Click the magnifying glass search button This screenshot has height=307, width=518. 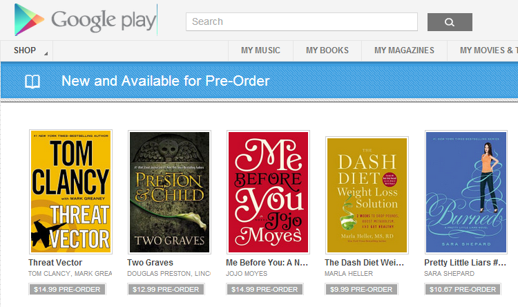click(x=450, y=22)
